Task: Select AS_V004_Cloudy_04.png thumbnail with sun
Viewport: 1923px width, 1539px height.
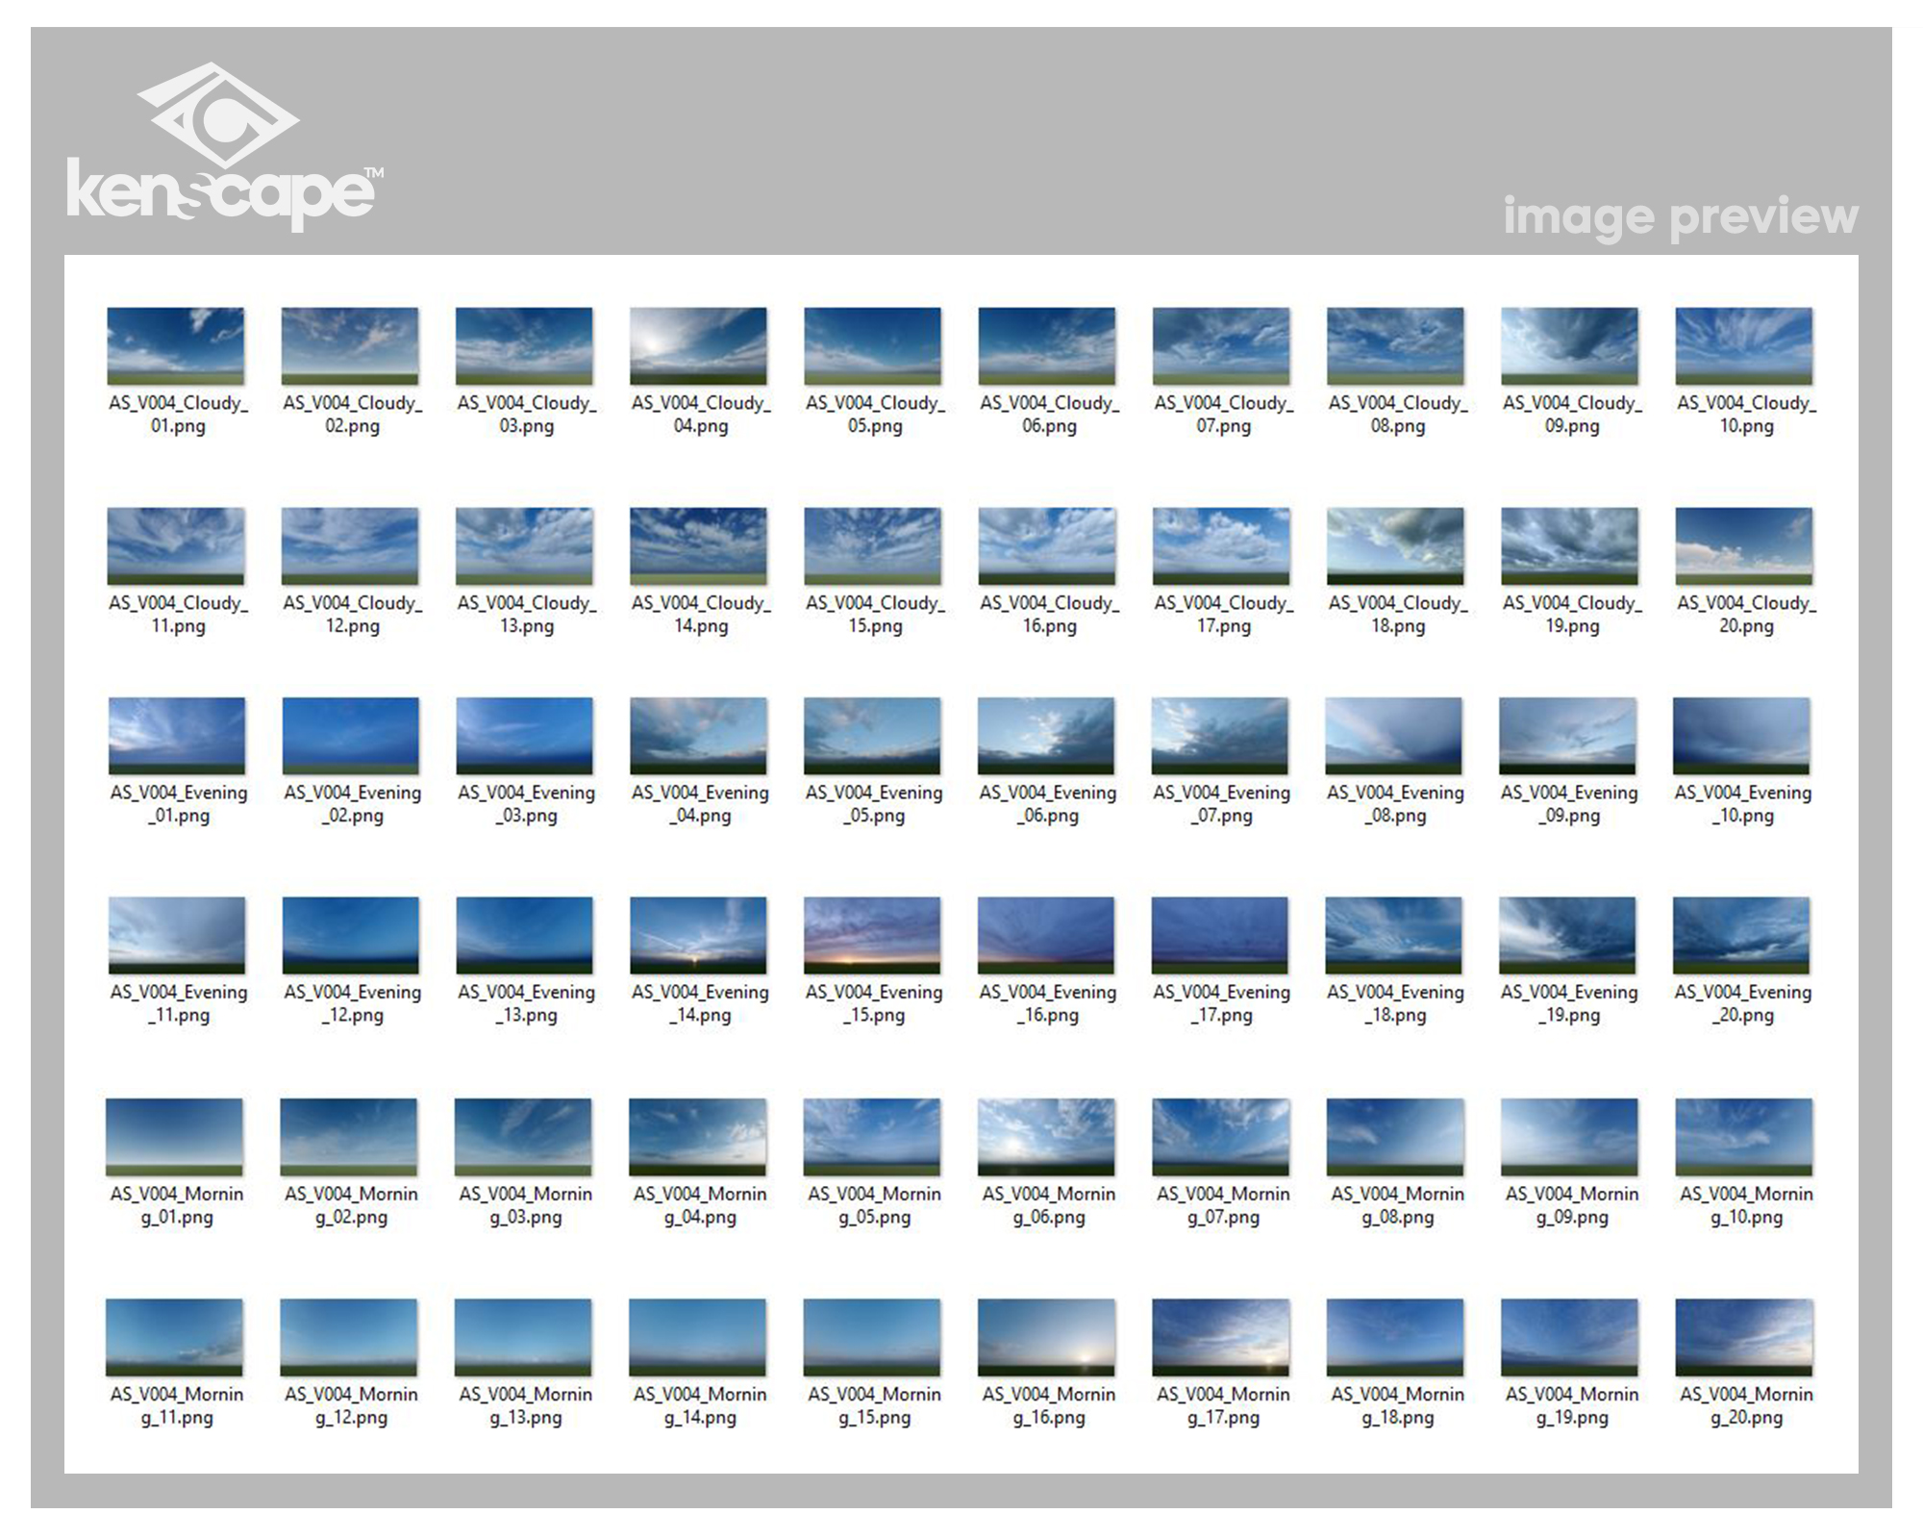Action: pyautogui.click(x=698, y=346)
